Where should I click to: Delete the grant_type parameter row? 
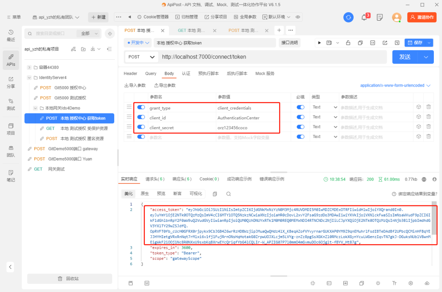tap(428, 107)
